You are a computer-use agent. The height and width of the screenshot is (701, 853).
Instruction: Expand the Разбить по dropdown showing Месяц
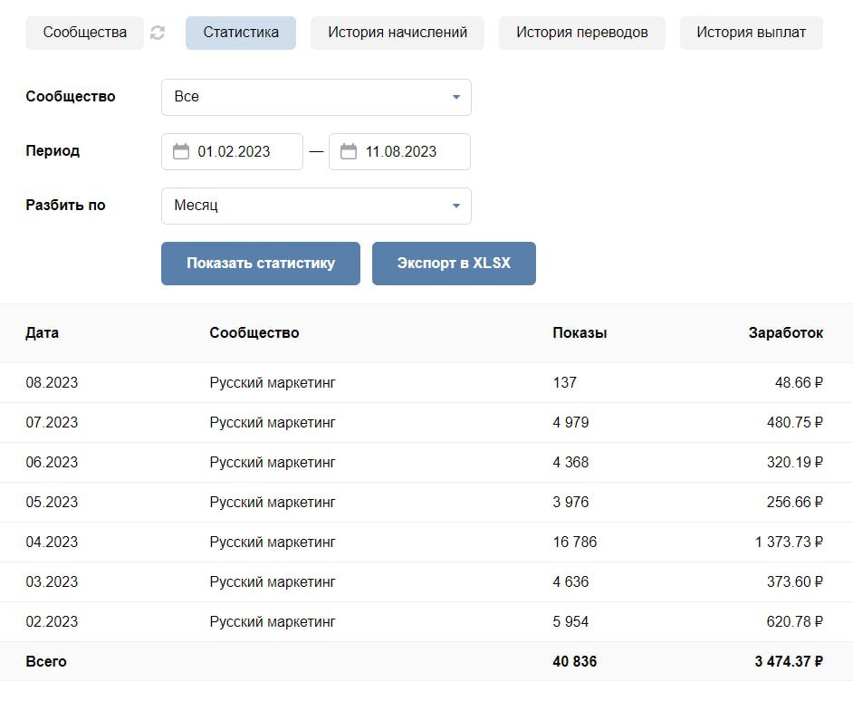(x=316, y=206)
